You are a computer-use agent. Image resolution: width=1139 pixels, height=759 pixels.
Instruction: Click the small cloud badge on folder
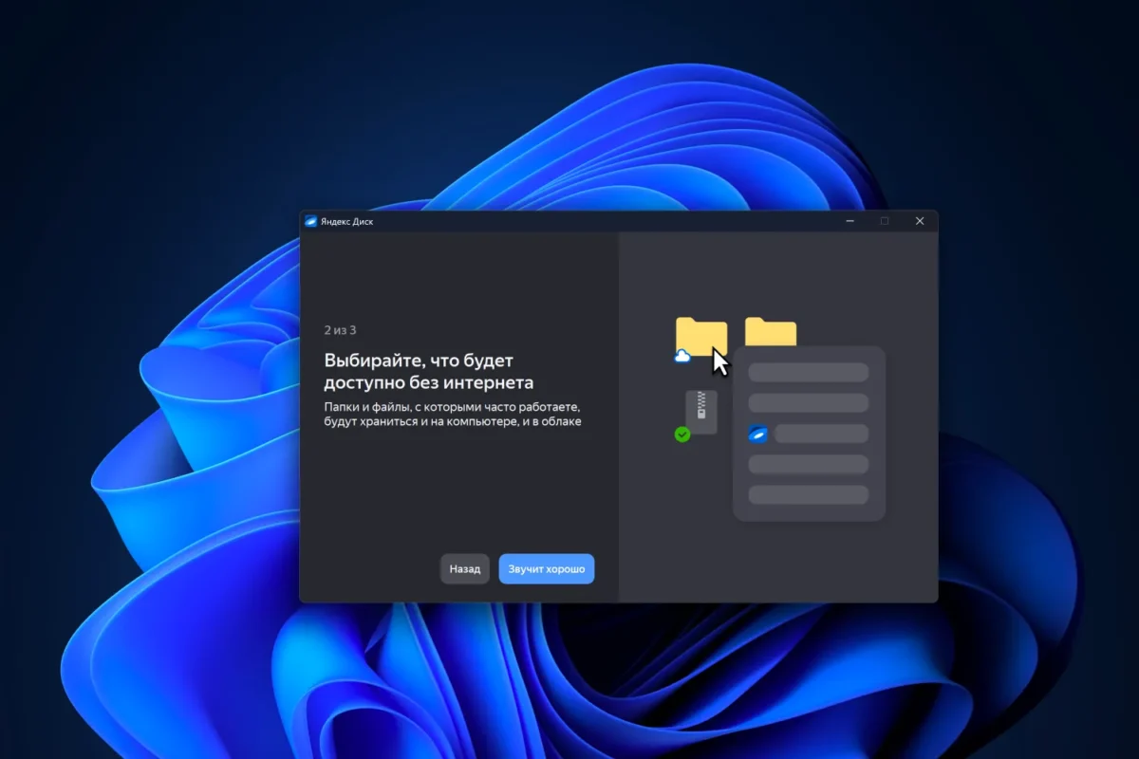pos(682,357)
